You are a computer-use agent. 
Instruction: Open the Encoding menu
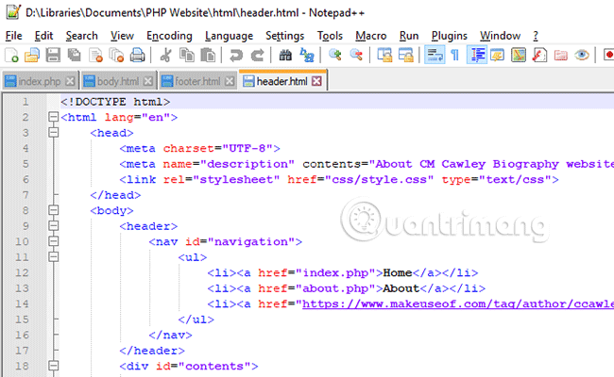(169, 36)
